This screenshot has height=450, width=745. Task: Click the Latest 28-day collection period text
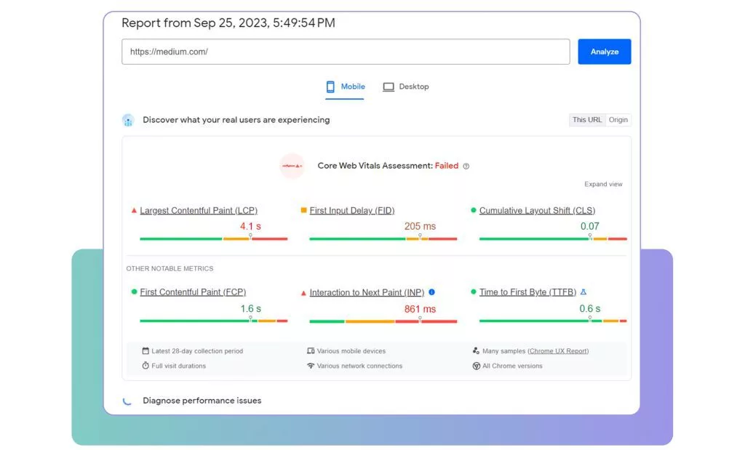point(197,351)
